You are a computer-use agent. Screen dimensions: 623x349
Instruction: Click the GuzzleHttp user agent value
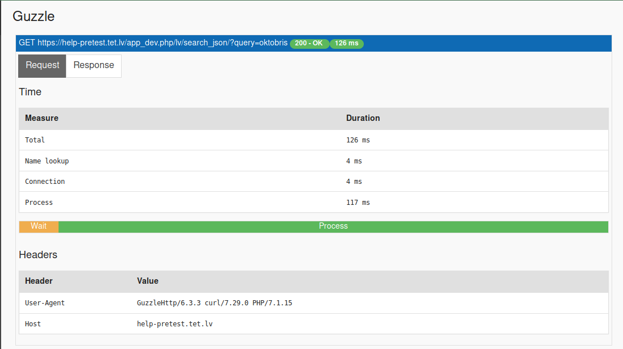click(x=215, y=302)
